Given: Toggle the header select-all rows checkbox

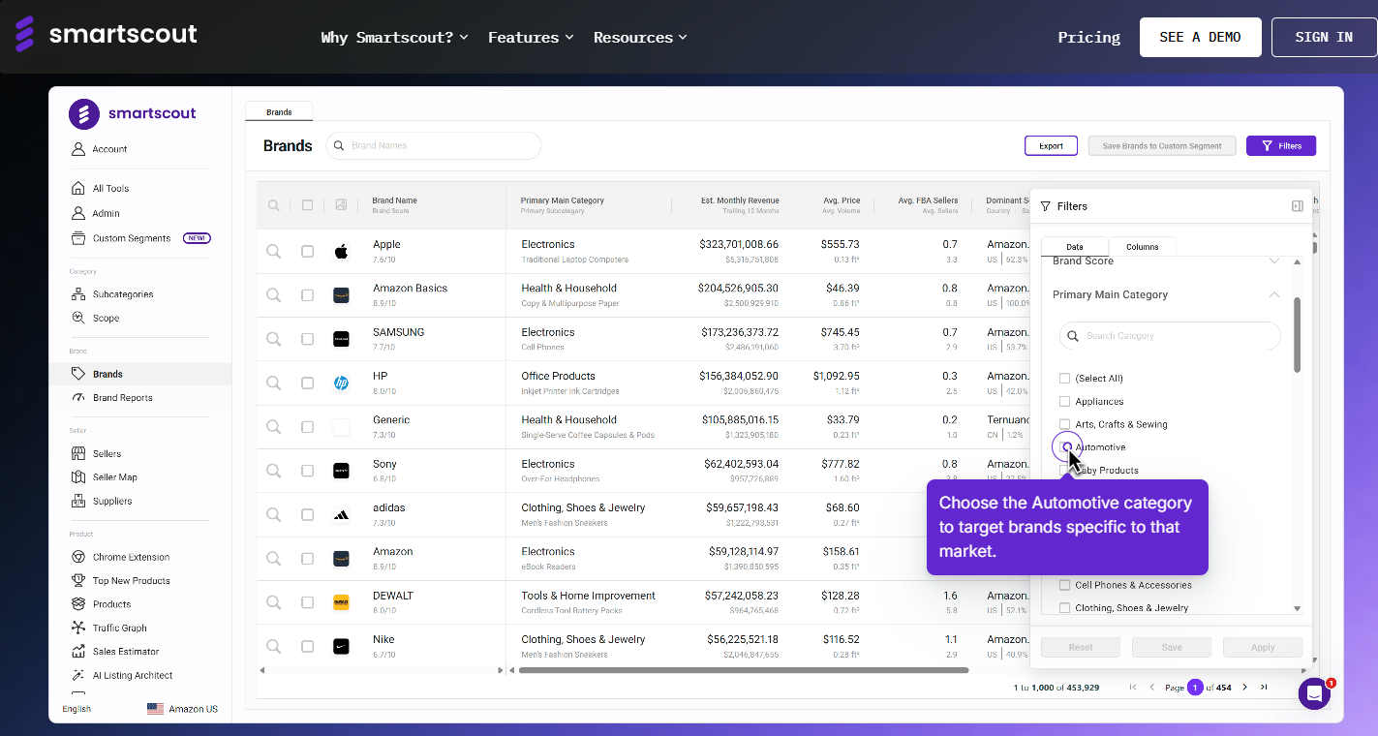Looking at the screenshot, I should click(x=307, y=205).
